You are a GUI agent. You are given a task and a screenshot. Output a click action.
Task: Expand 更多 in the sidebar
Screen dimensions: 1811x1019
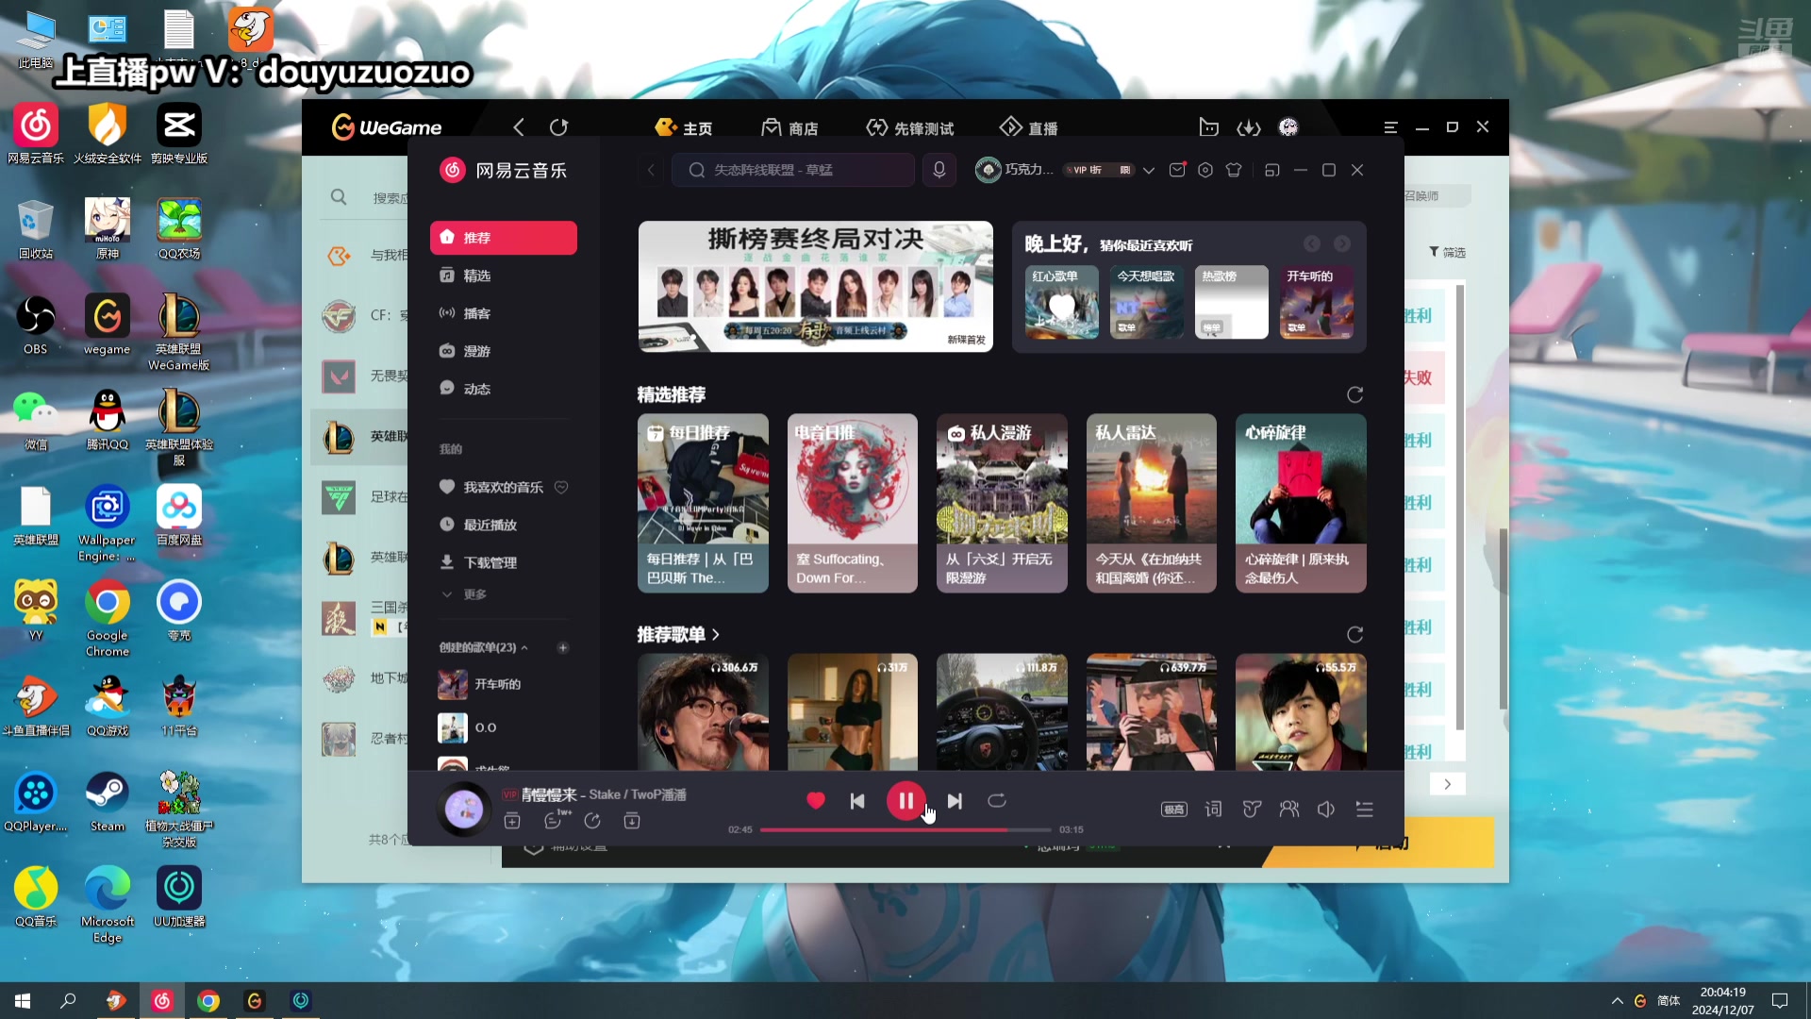click(x=465, y=594)
